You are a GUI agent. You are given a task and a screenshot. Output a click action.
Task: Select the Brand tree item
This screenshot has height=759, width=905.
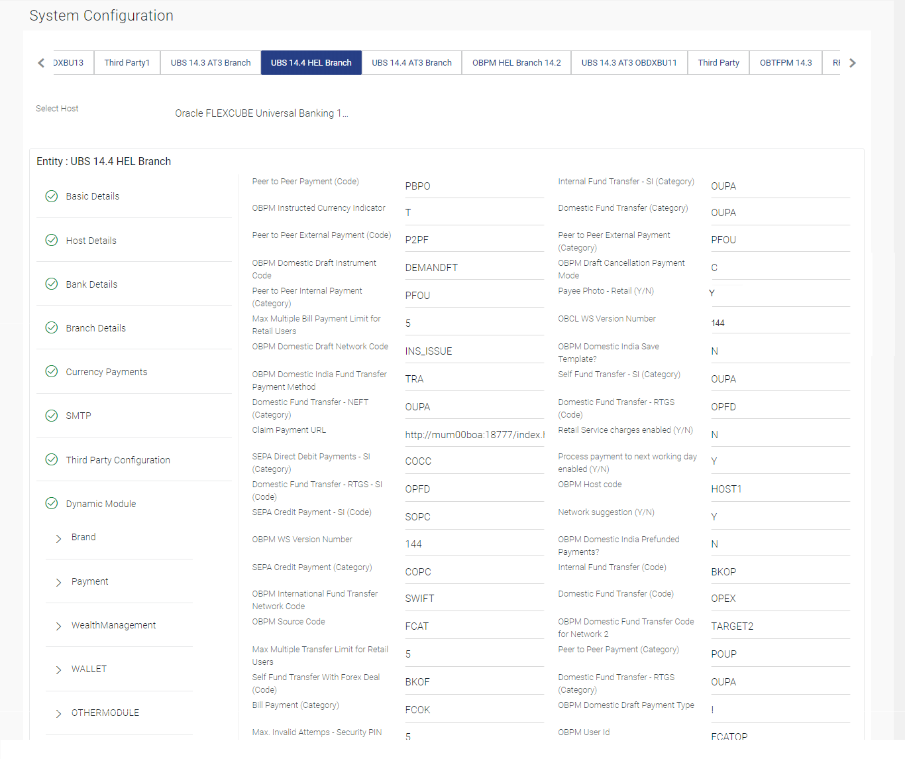coord(83,537)
